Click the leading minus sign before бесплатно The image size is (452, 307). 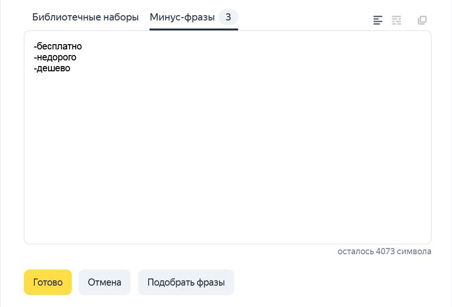click(35, 47)
